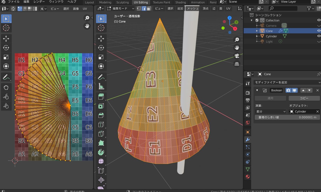This screenshot has width=321, height=192.
Task: Toggle Boolean modifier render visibility
Action: point(288,90)
